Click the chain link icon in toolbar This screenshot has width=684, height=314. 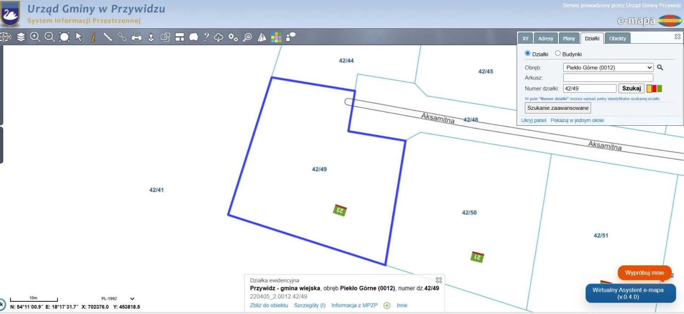(x=122, y=37)
